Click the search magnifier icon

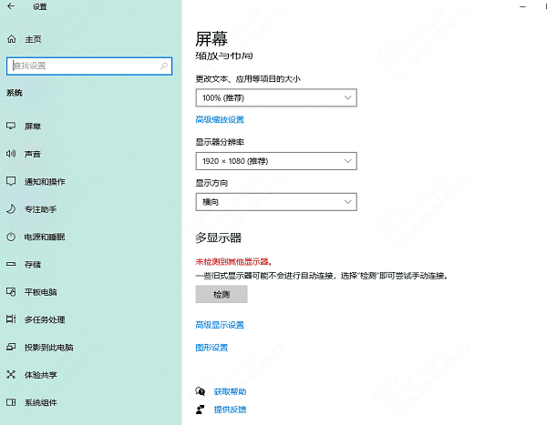coord(164,66)
